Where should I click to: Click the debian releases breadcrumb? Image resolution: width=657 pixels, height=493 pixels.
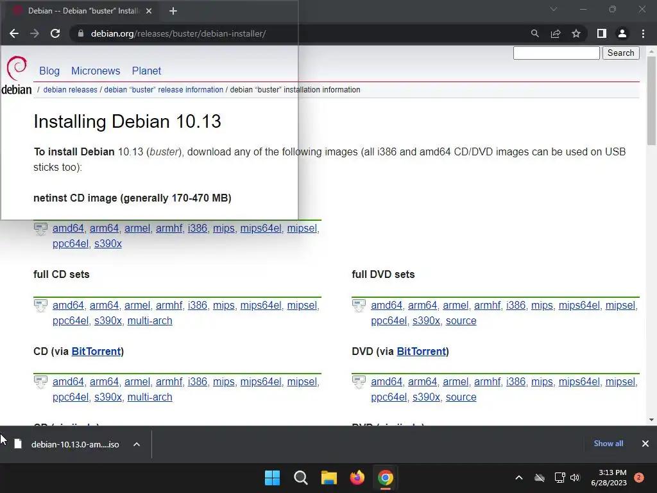point(71,90)
